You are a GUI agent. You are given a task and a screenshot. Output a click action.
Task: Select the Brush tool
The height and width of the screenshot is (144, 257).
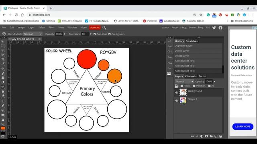point(3,73)
